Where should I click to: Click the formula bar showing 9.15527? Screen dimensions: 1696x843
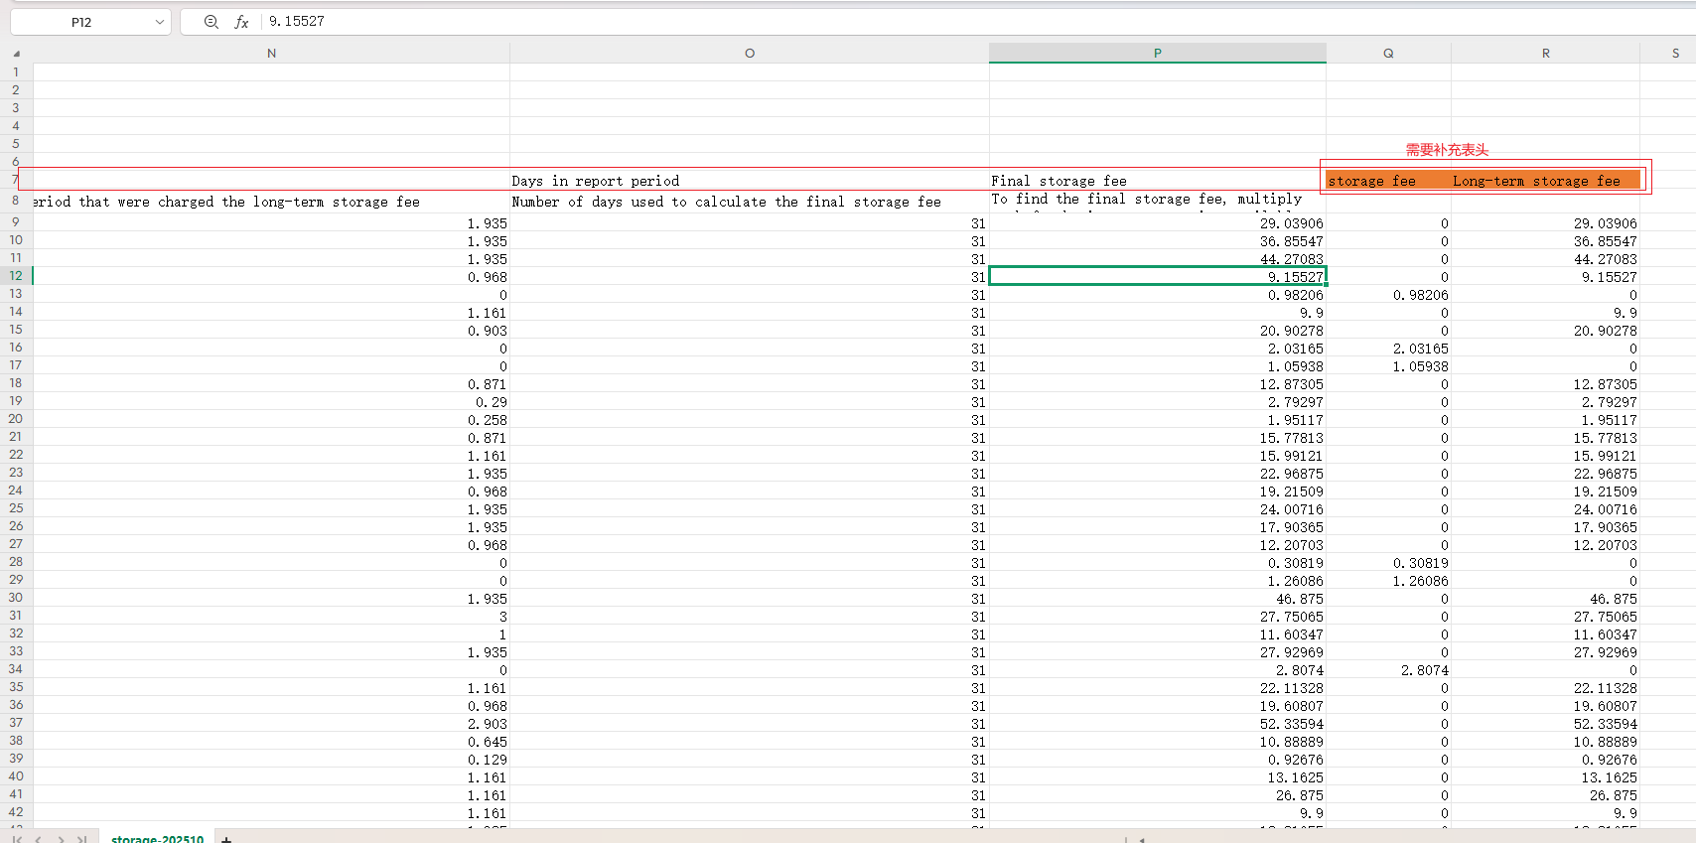tap(894, 22)
